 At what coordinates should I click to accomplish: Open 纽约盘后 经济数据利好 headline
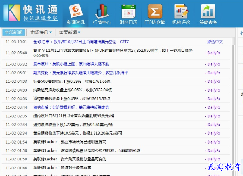pyautogui.click(x=71, y=107)
